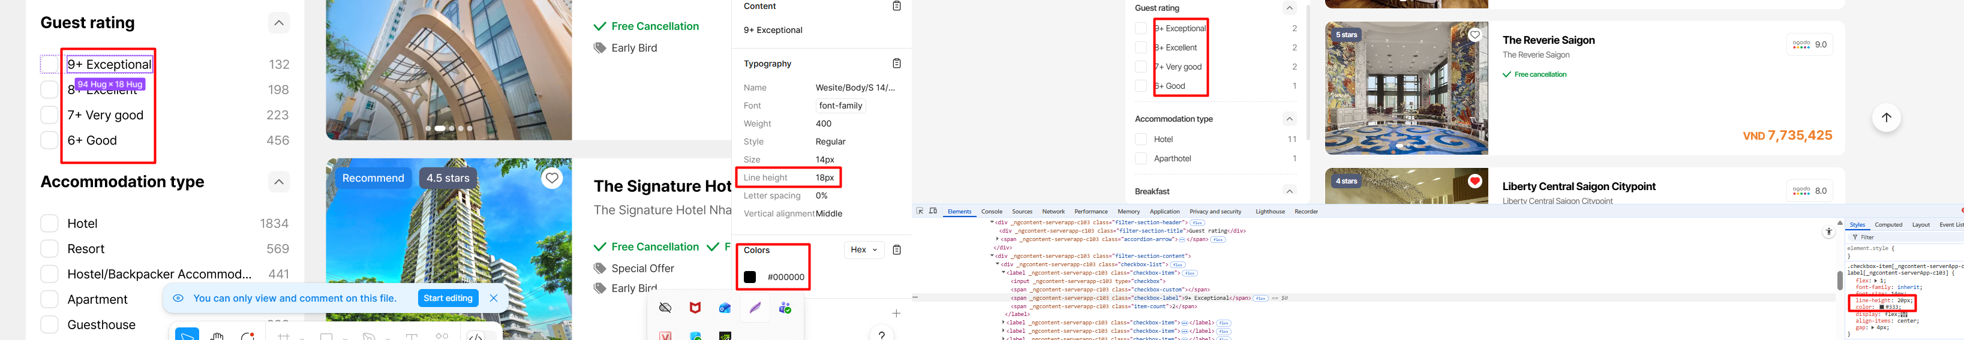Viewport: 1964px width, 340px height.
Task: Open the Hex color format dropdown
Action: pos(864,250)
